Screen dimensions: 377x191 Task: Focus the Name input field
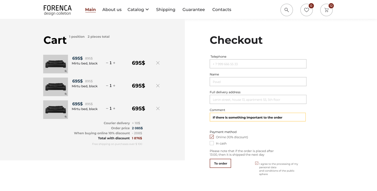258,81
